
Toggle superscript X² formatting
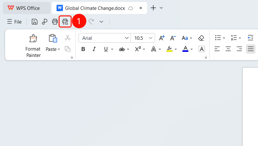pyautogui.click(x=138, y=49)
